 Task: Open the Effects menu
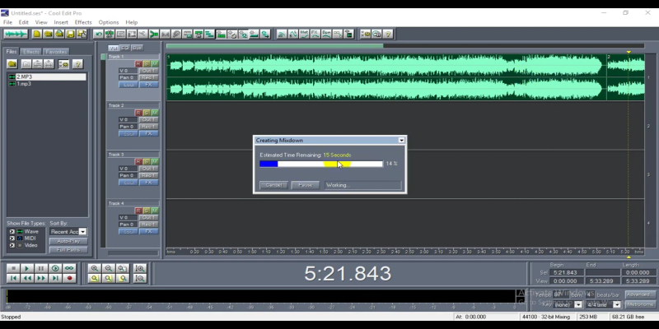point(83,22)
